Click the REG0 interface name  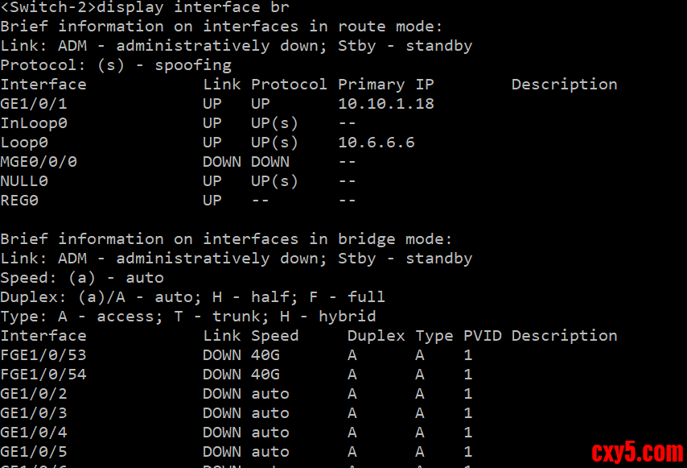(x=19, y=201)
